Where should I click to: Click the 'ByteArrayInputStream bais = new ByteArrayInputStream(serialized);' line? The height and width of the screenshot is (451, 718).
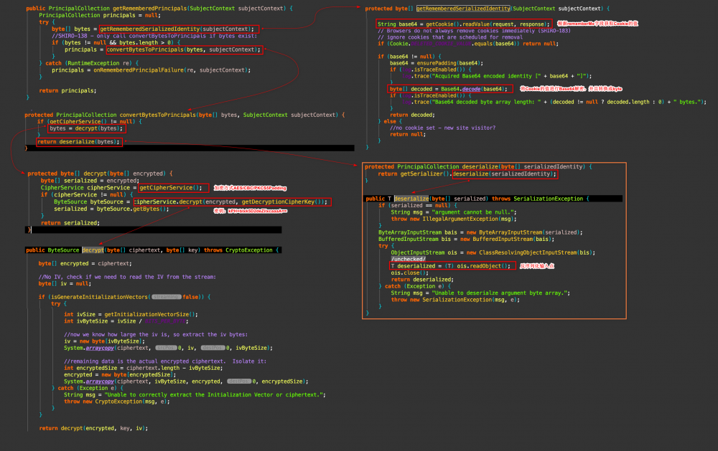pyautogui.click(x=480, y=232)
